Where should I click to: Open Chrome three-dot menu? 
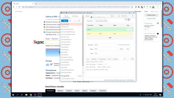coord(160,7)
